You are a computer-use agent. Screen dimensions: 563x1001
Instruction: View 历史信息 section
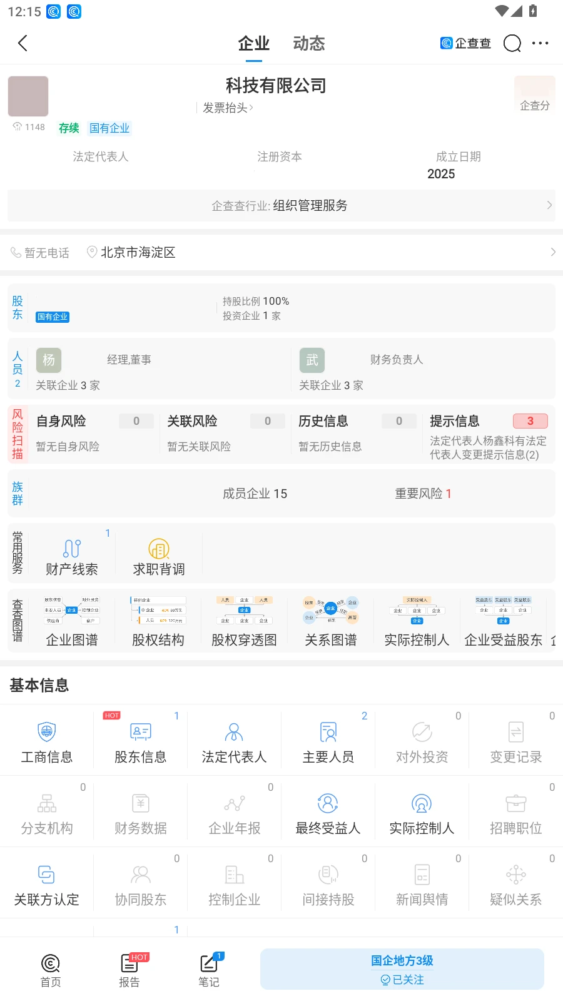pyautogui.click(x=357, y=434)
